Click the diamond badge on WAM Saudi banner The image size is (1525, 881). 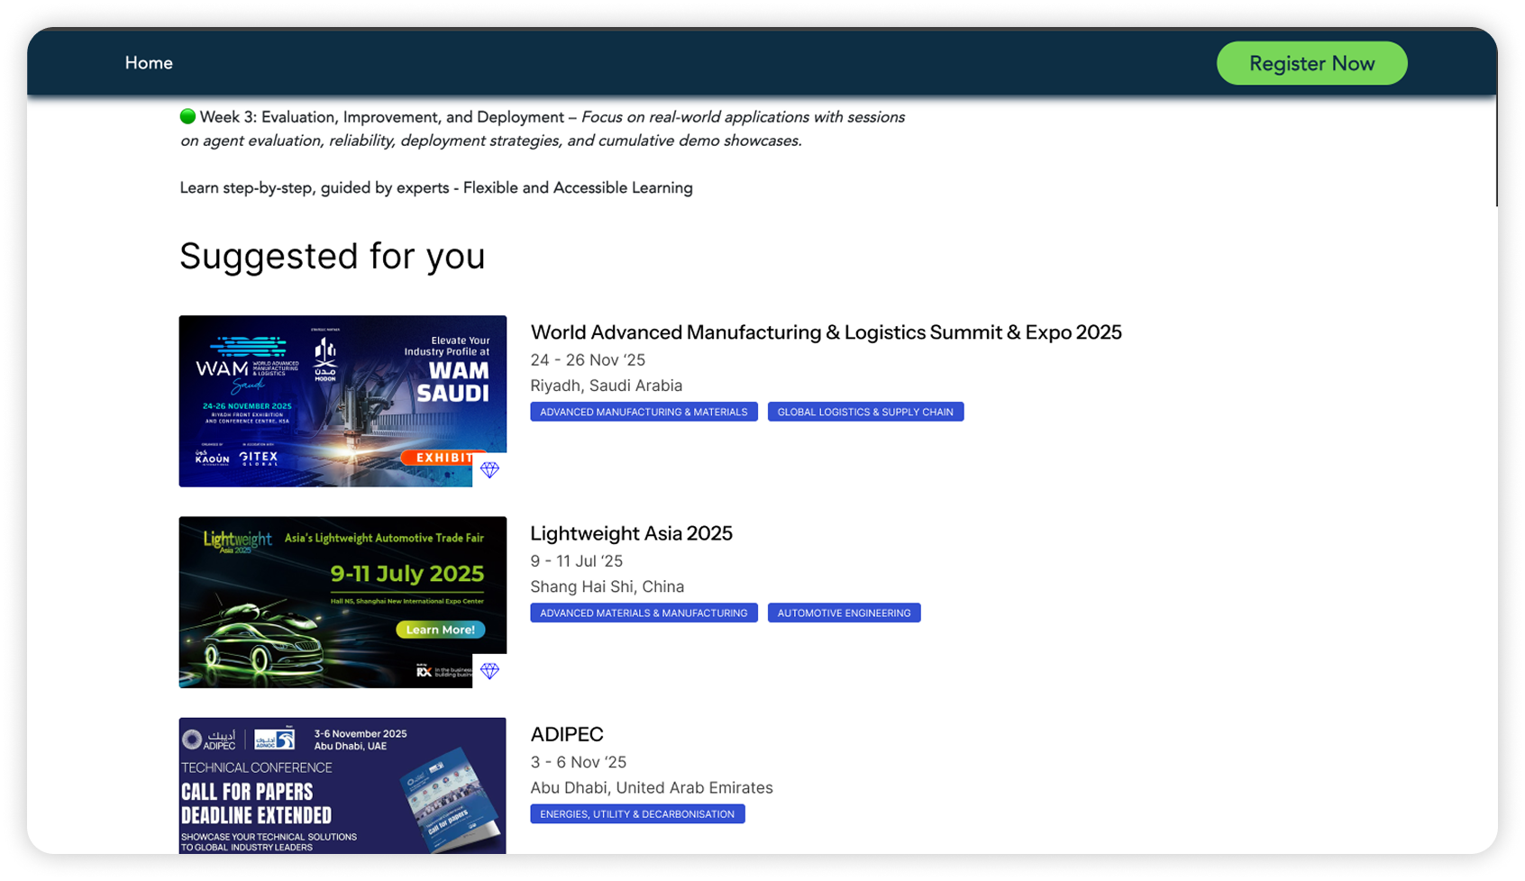[489, 470]
